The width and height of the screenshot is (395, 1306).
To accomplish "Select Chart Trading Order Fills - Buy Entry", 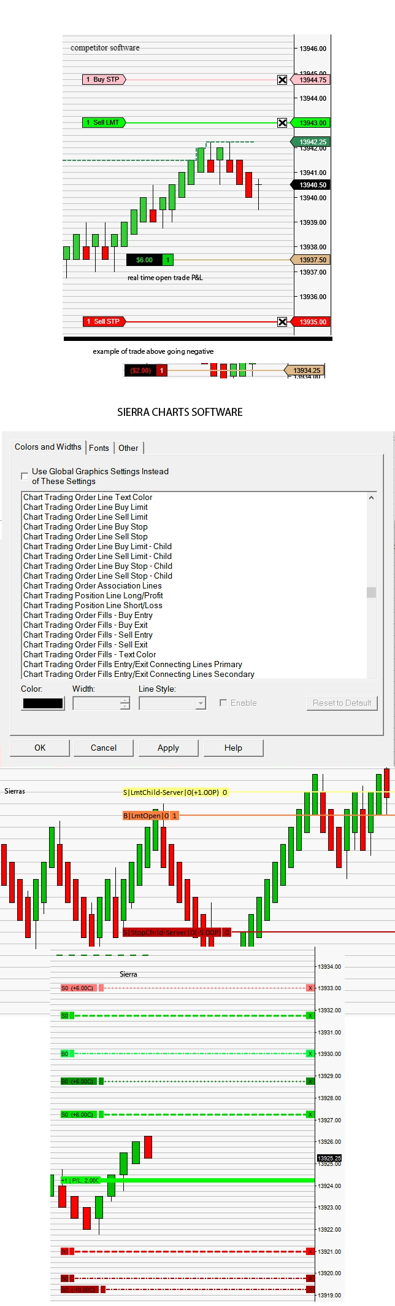I will (88, 616).
